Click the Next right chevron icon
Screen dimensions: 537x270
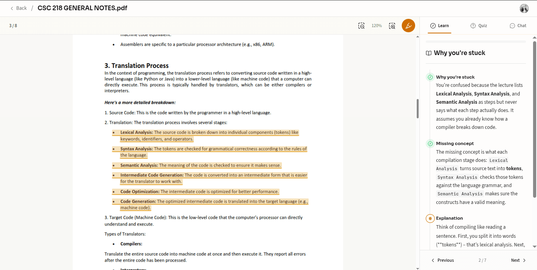[524, 260]
